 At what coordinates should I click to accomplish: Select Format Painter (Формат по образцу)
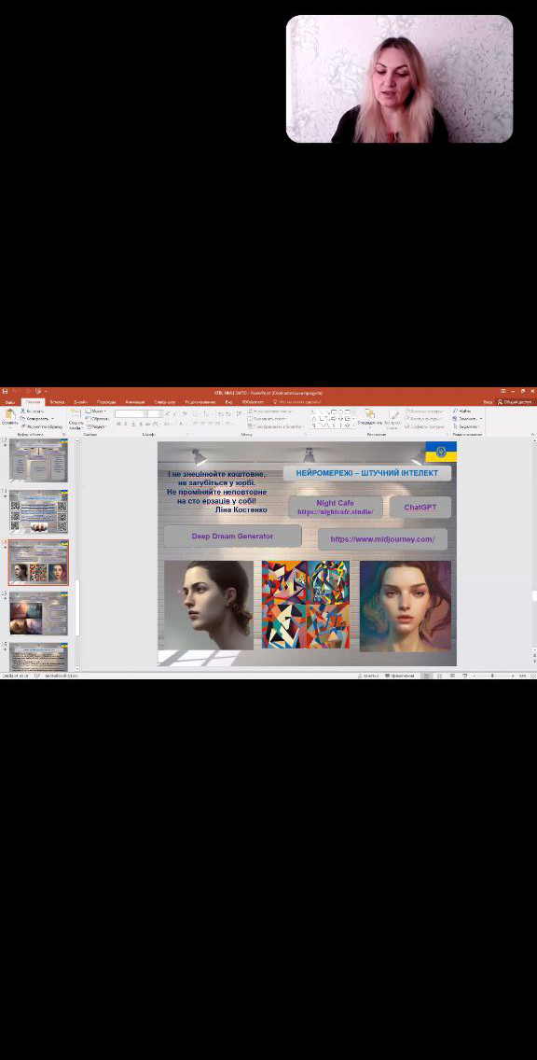[42, 426]
